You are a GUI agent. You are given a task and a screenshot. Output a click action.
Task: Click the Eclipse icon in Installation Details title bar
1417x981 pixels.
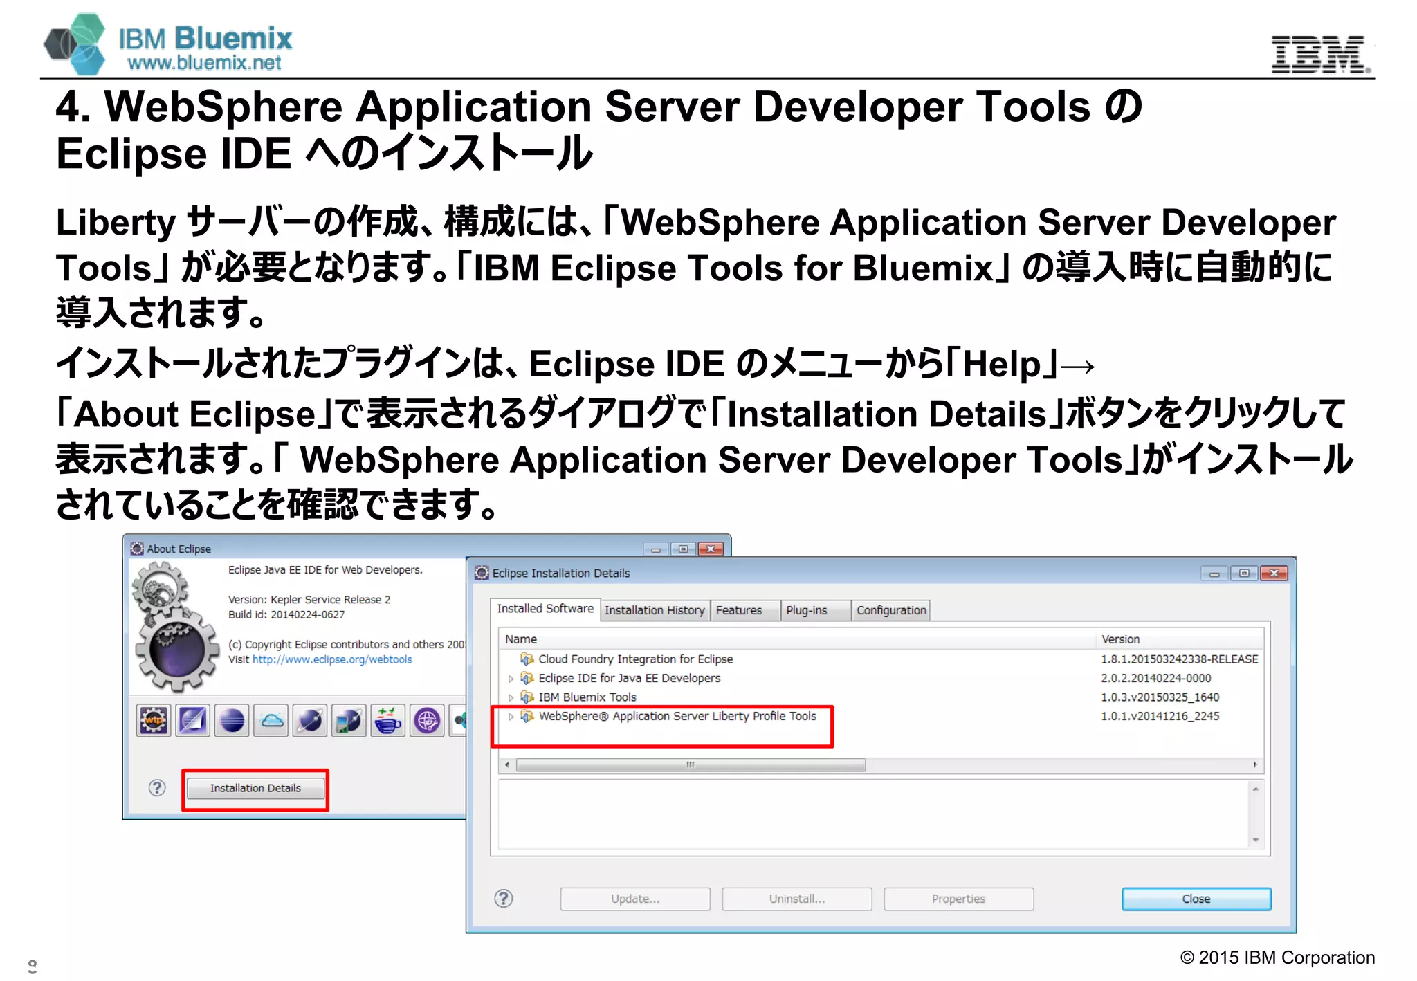coord(482,572)
